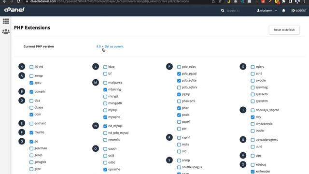
Task: Click the browser address bar URL
Action: coord(110,1)
